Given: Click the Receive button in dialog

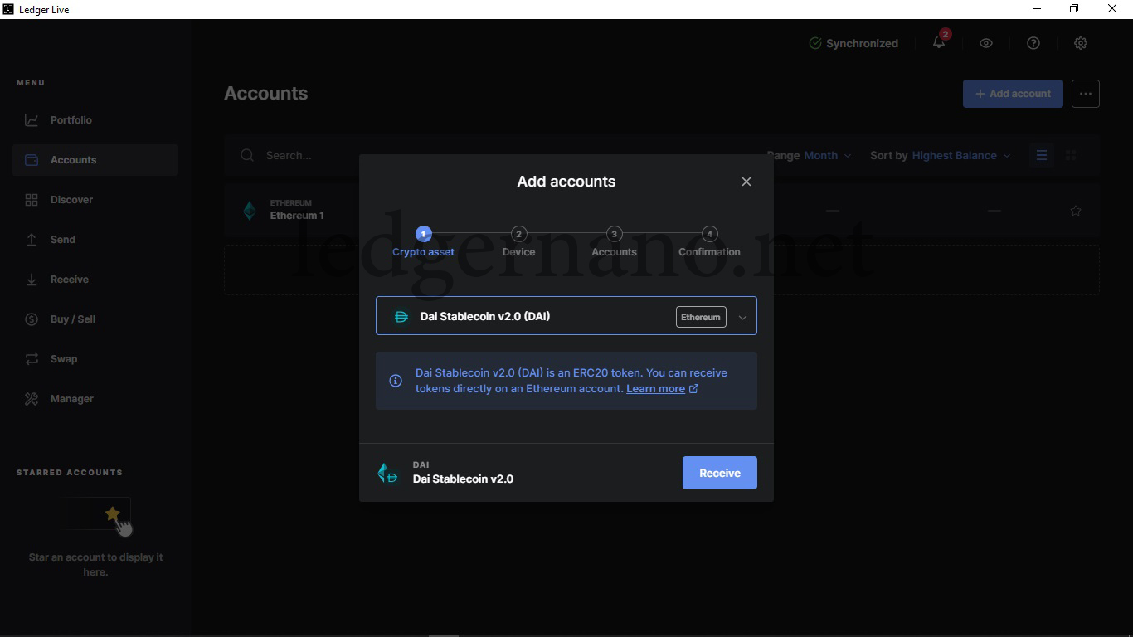Looking at the screenshot, I should click(x=720, y=473).
